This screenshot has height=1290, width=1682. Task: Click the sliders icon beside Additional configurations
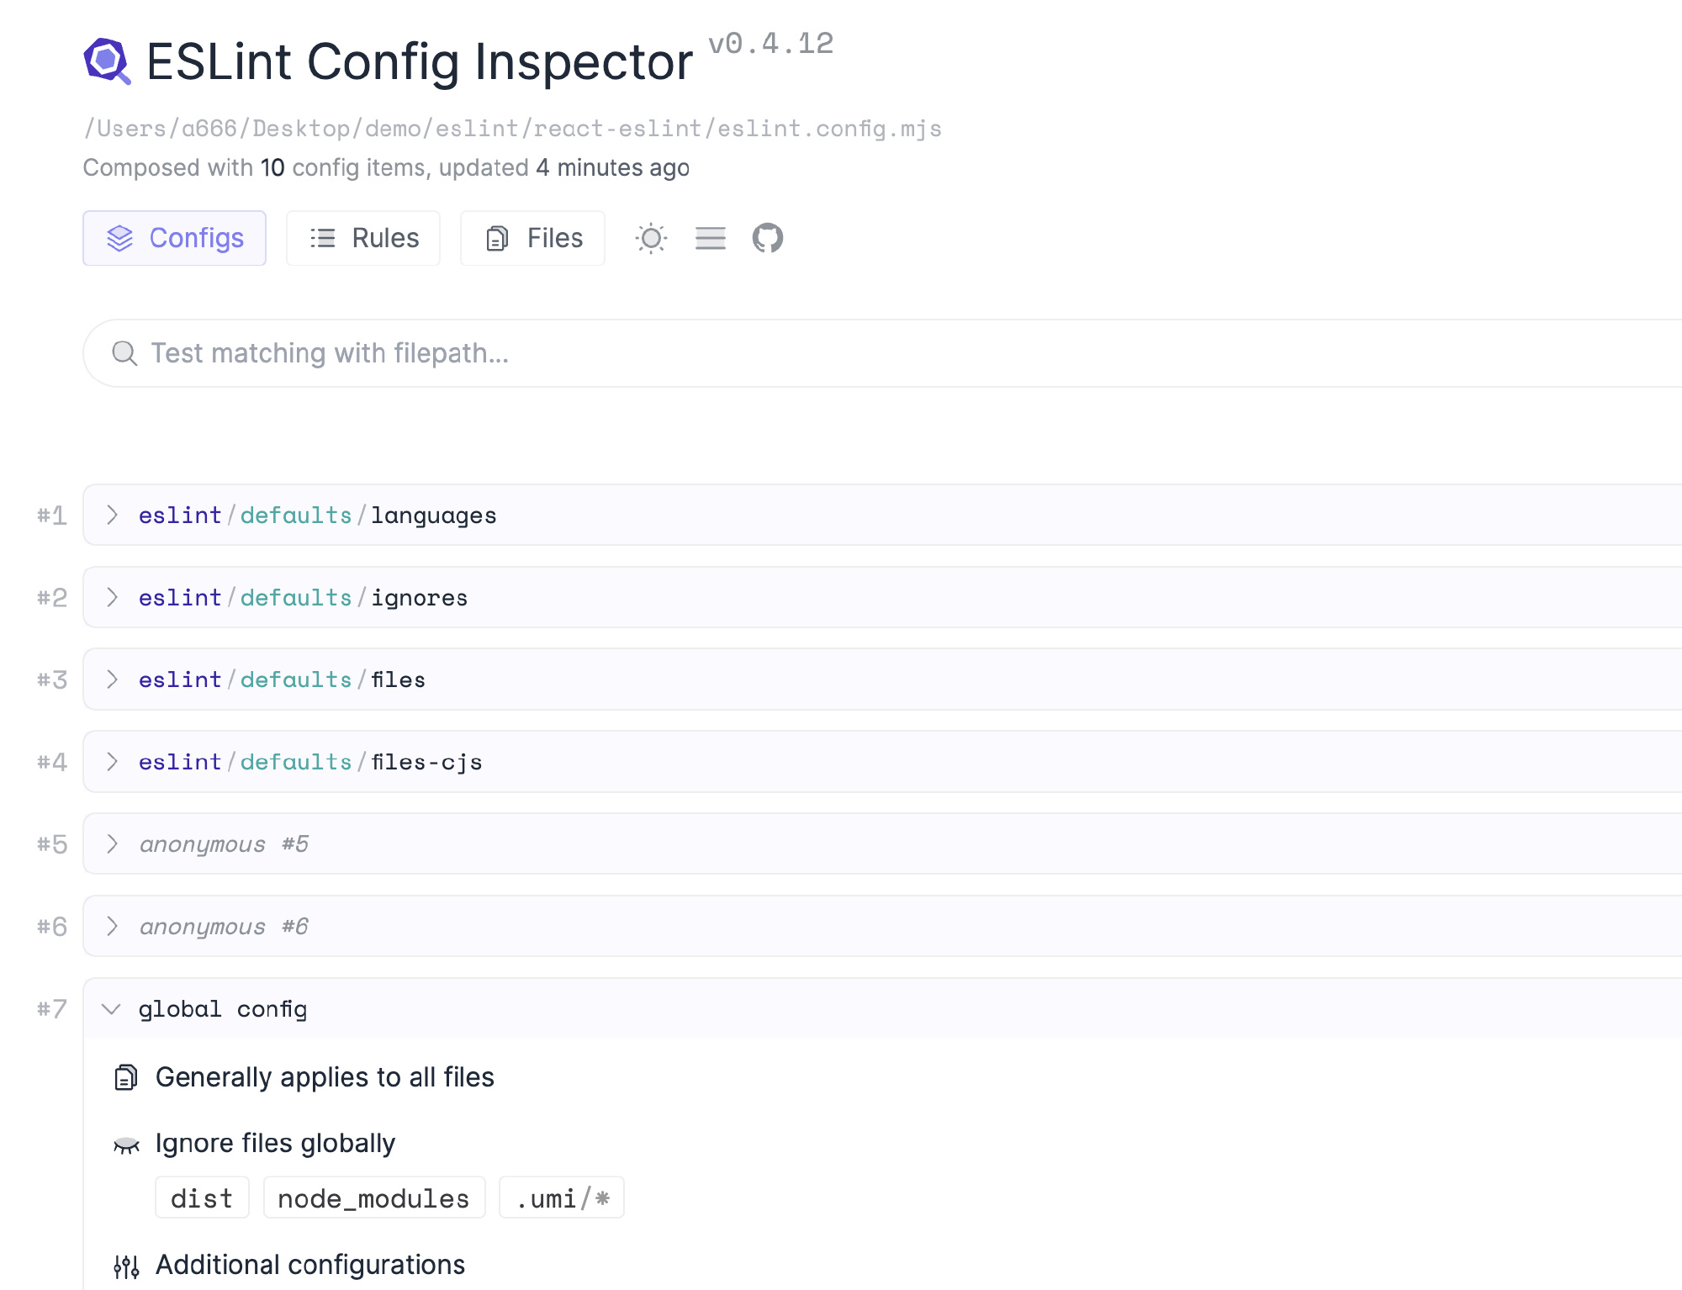[x=126, y=1266]
